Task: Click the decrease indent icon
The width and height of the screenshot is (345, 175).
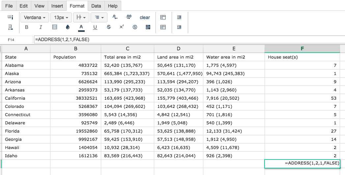Action: pyautogui.click(x=179, y=27)
